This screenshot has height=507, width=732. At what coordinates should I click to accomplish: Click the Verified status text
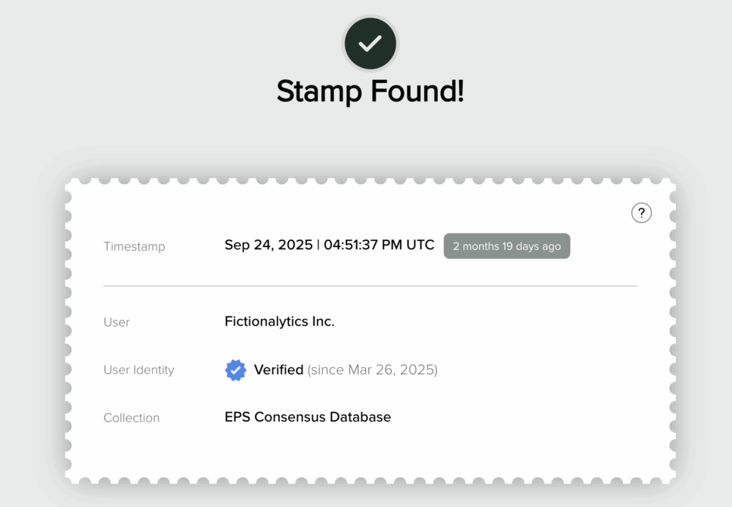(x=278, y=370)
